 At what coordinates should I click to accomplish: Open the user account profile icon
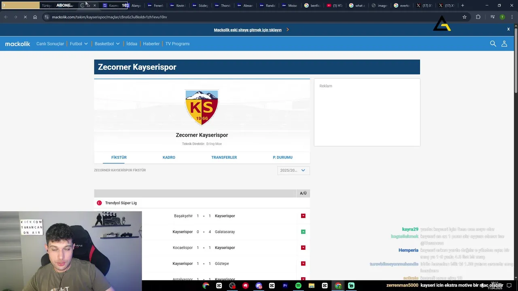point(504,44)
